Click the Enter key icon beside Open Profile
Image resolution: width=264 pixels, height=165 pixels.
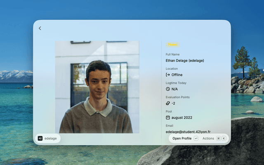click(x=196, y=139)
